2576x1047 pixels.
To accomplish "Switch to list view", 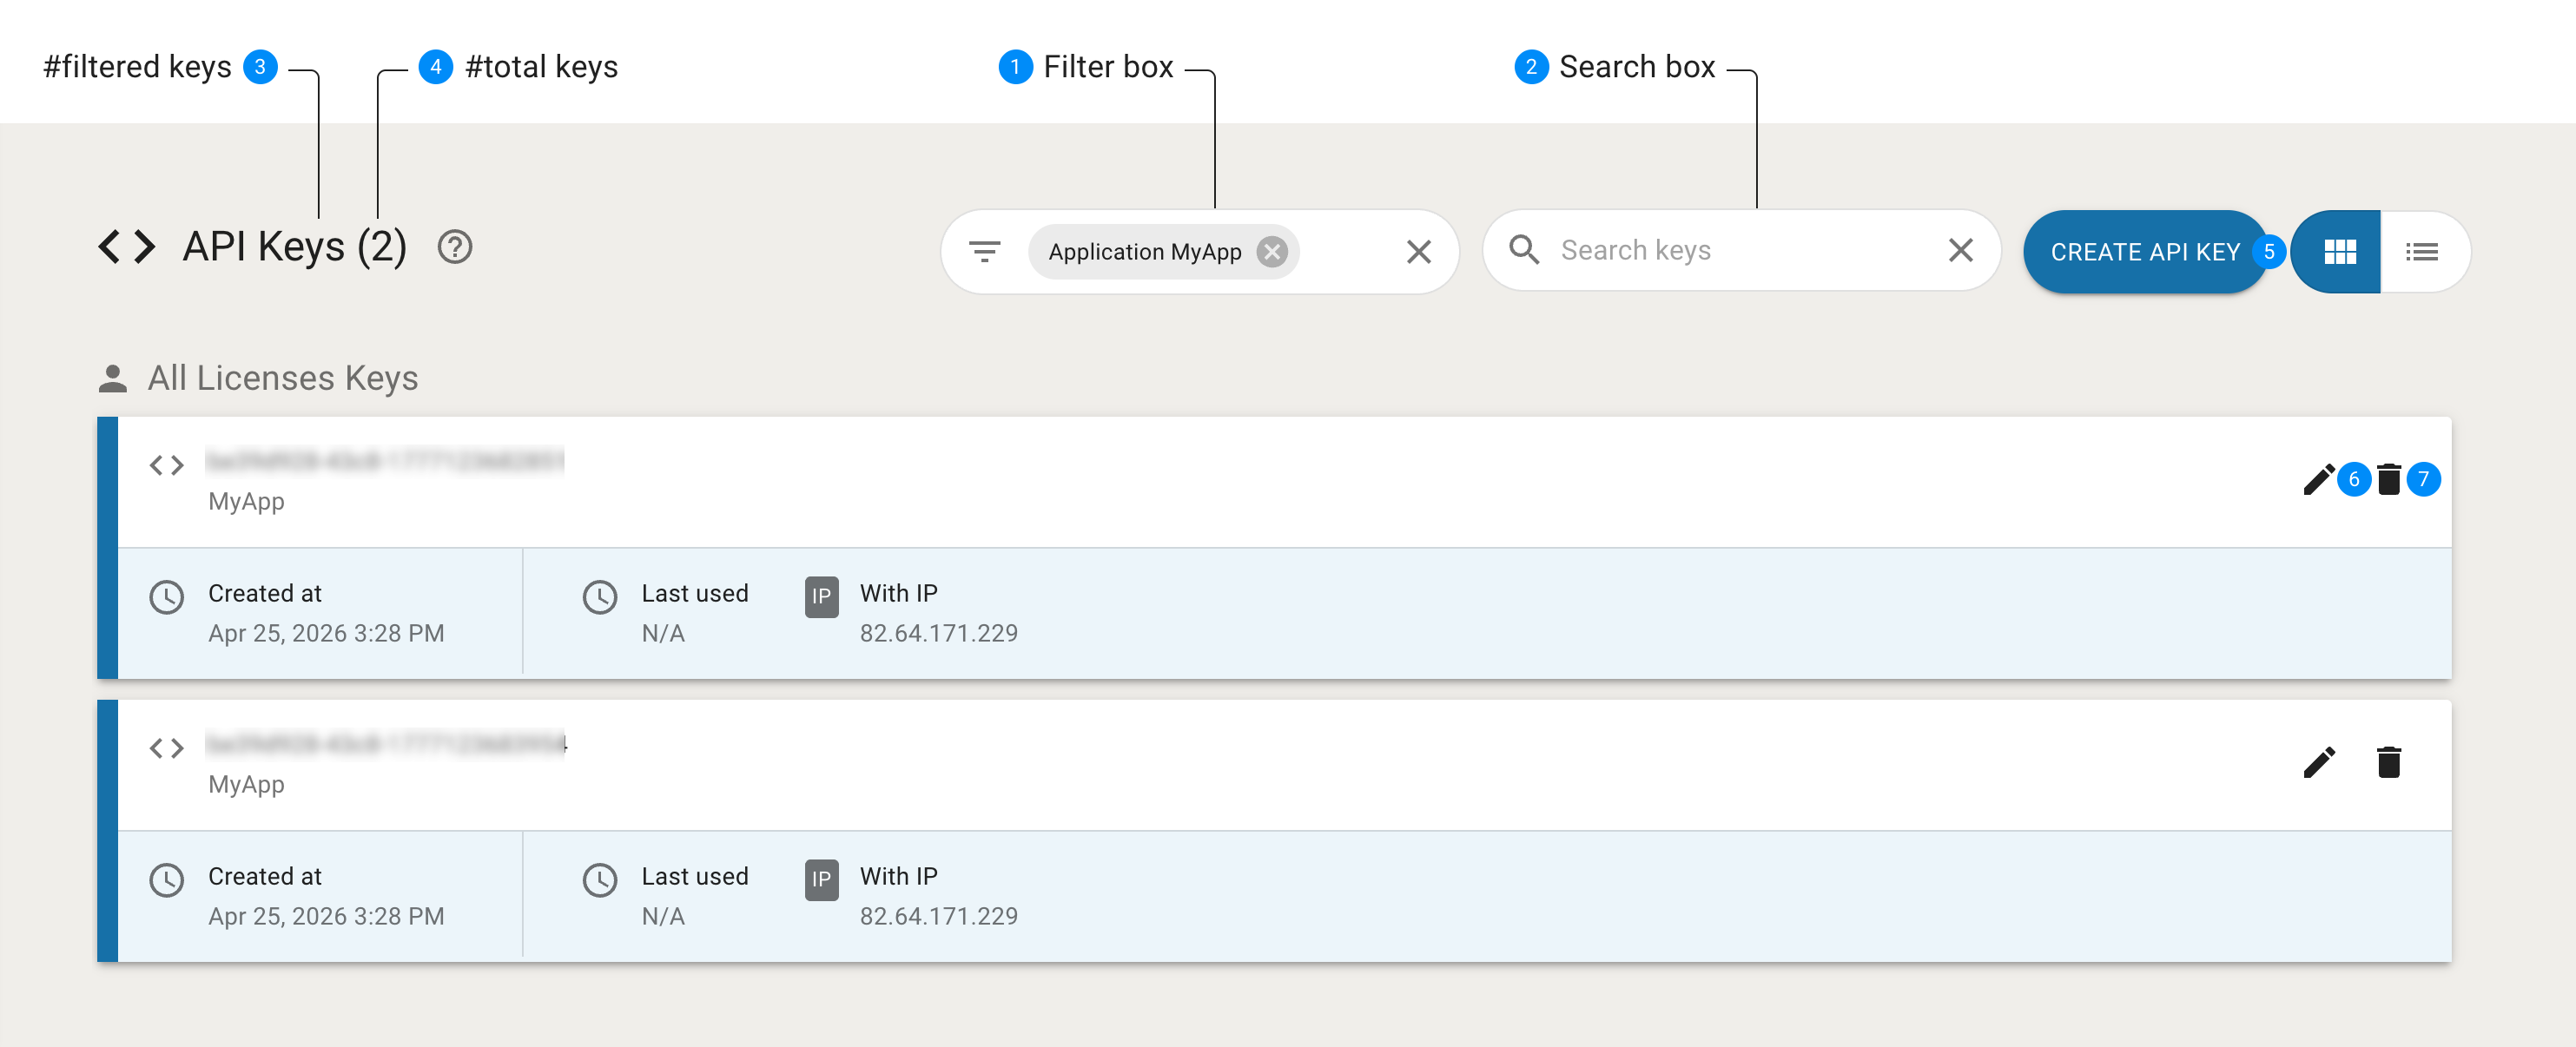I will (x=2423, y=252).
